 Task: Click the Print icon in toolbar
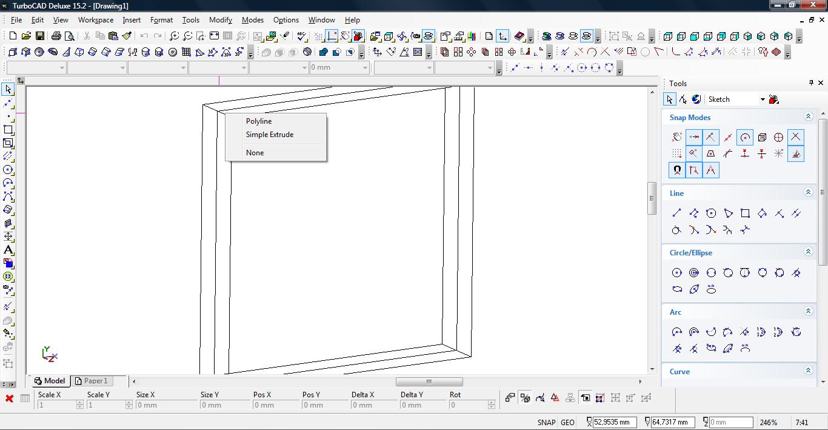[x=56, y=36]
